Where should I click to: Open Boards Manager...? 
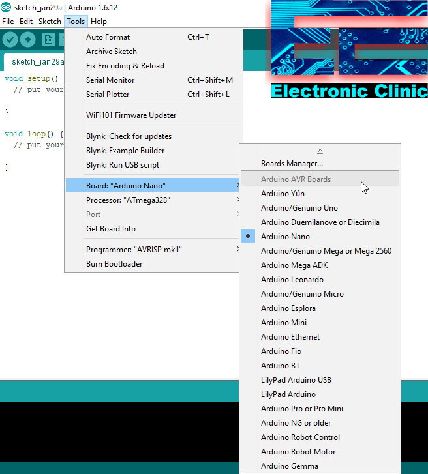click(320, 164)
